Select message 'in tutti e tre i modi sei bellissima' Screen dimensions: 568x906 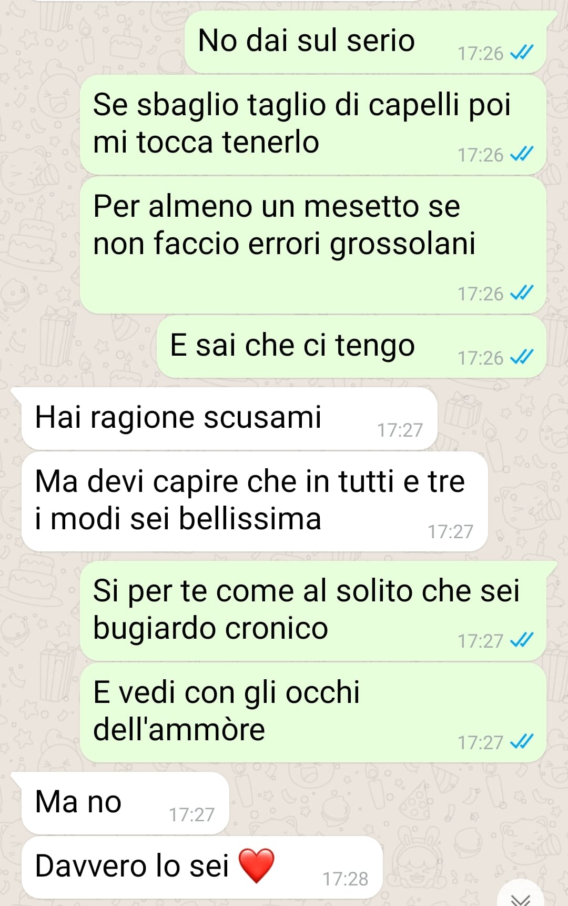[x=255, y=501]
